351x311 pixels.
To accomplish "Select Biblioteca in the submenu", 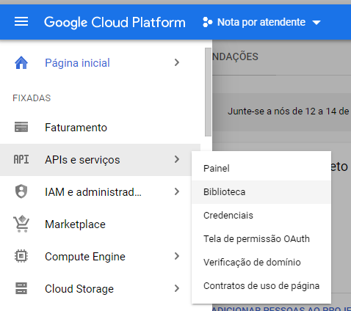I will pyautogui.click(x=261, y=192).
